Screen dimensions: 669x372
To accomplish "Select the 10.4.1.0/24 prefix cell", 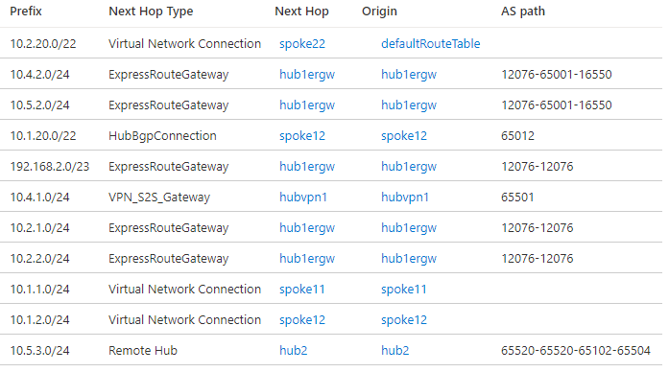I will (39, 198).
